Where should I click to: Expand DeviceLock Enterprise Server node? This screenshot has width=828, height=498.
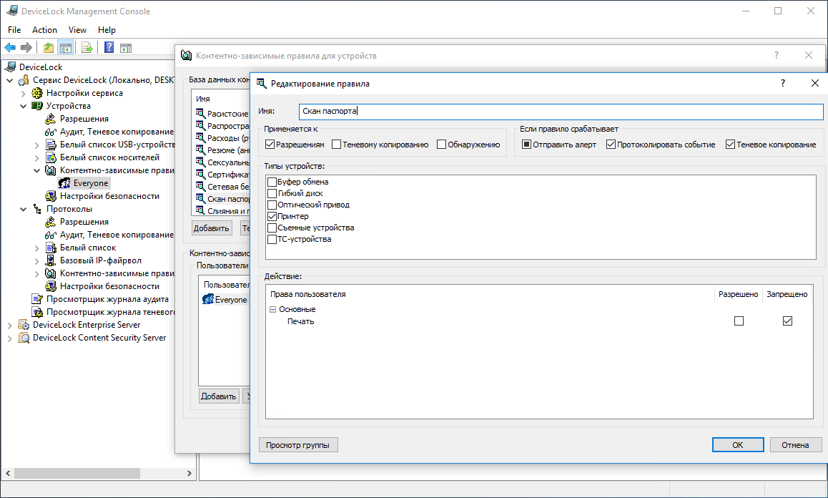pyautogui.click(x=9, y=325)
